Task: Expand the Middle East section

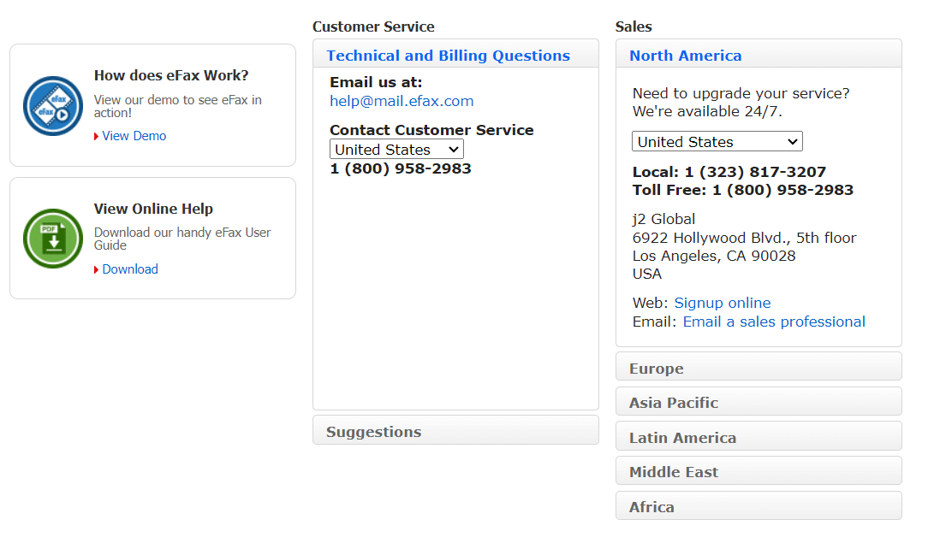Action: pos(759,471)
